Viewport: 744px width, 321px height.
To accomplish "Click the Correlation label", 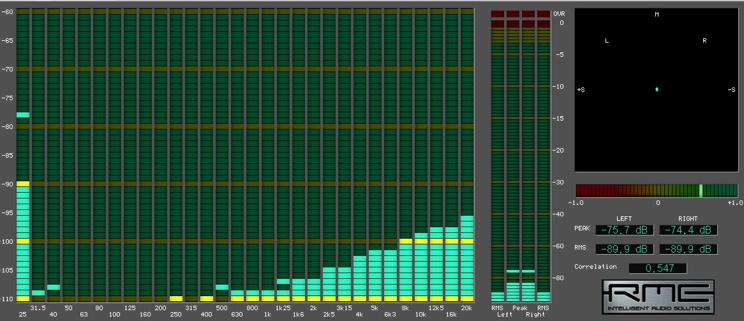I will [595, 266].
